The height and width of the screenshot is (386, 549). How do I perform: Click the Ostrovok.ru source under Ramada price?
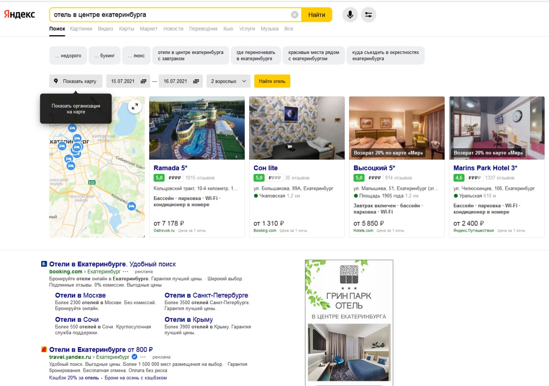point(164,230)
